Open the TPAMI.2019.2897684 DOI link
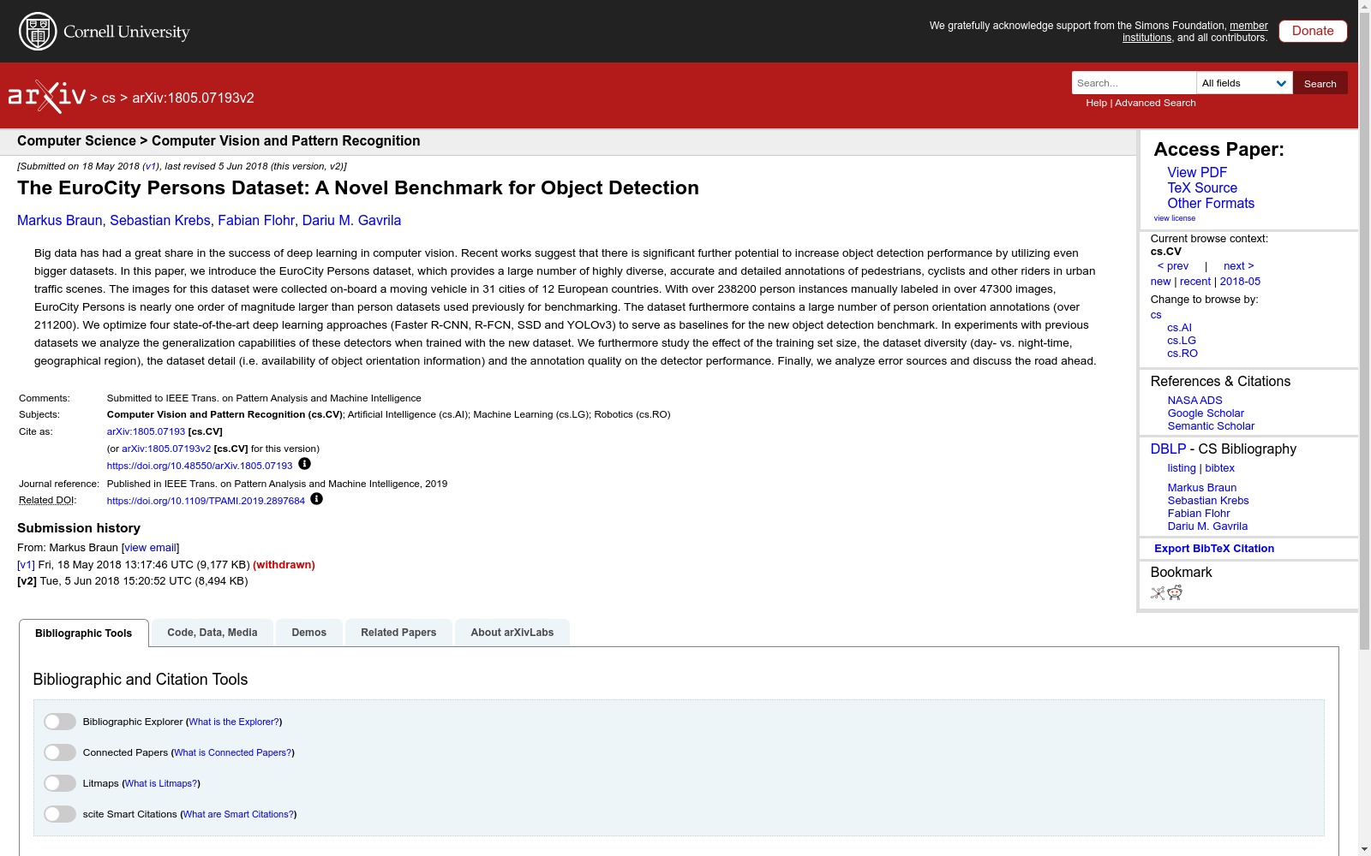Viewport: 1371px width, 856px height. (206, 501)
